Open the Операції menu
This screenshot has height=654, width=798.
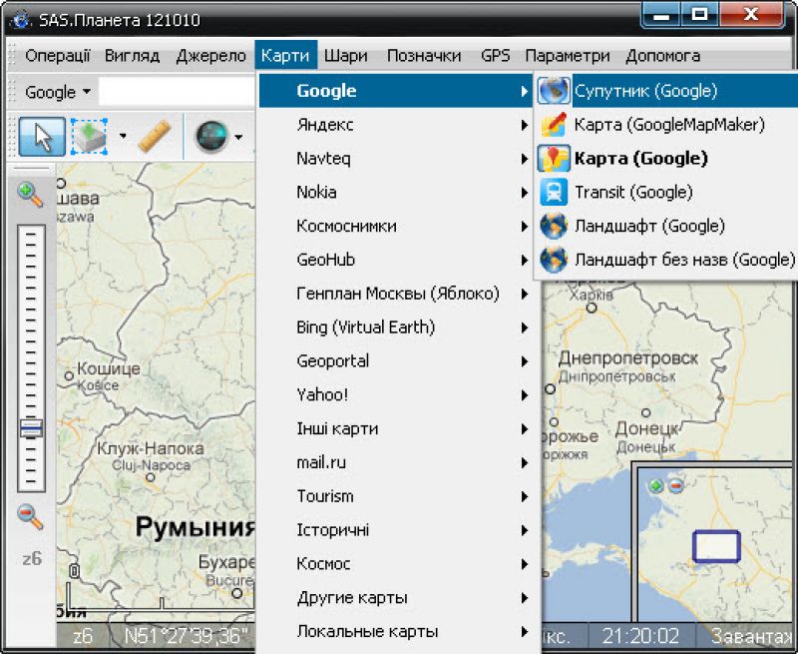(58, 55)
